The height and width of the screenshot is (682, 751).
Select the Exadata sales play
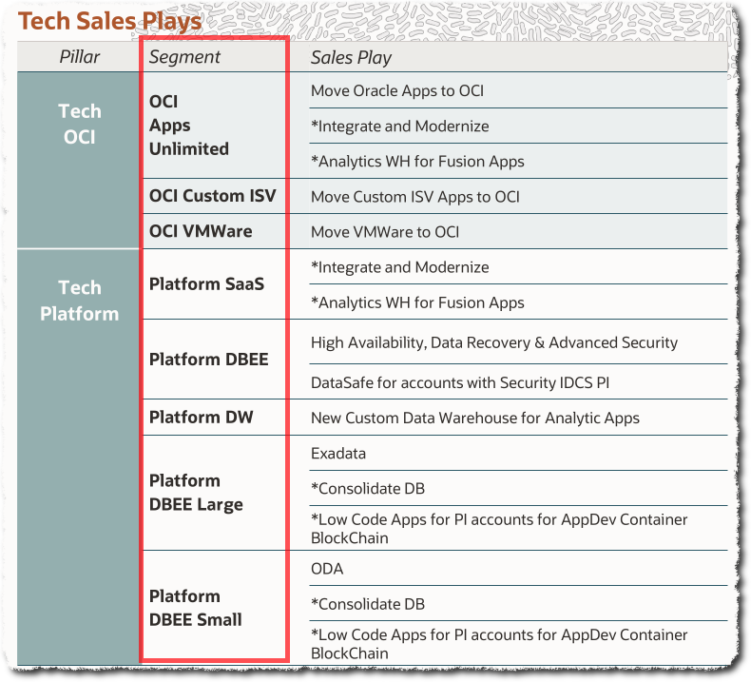tap(338, 453)
